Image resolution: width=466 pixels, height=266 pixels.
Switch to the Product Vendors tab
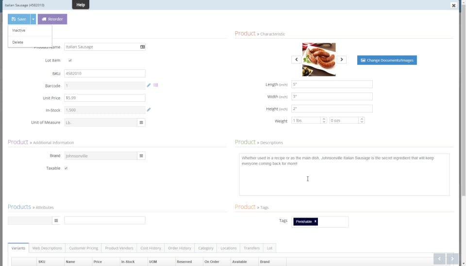pyautogui.click(x=119, y=248)
